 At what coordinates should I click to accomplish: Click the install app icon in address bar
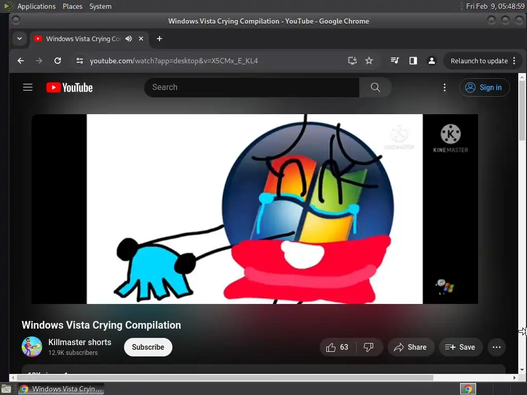point(352,61)
